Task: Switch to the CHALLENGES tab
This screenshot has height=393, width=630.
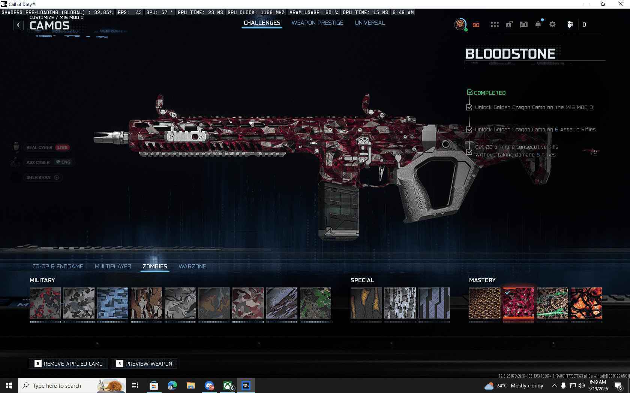Action: point(262,23)
